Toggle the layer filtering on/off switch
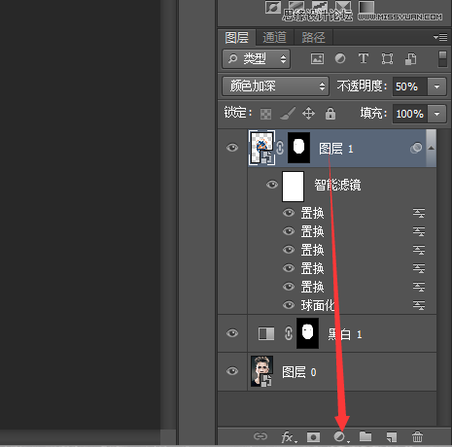 tap(442, 59)
